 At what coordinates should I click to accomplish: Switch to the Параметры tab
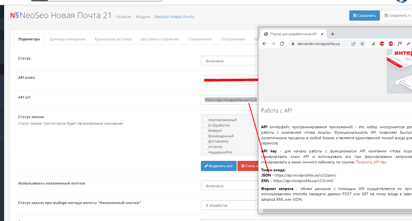[29, 39]
